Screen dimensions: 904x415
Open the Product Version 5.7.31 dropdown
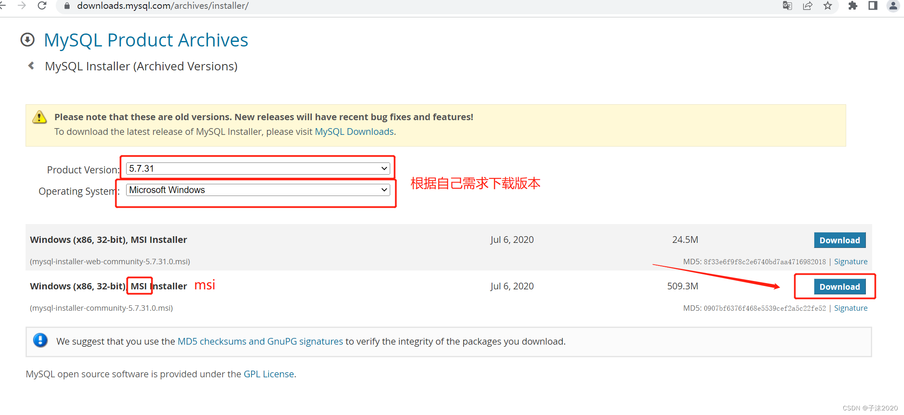pyautogui.click(x=258, y=168)
